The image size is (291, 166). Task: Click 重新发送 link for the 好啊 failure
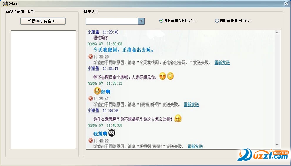[191, 105]
